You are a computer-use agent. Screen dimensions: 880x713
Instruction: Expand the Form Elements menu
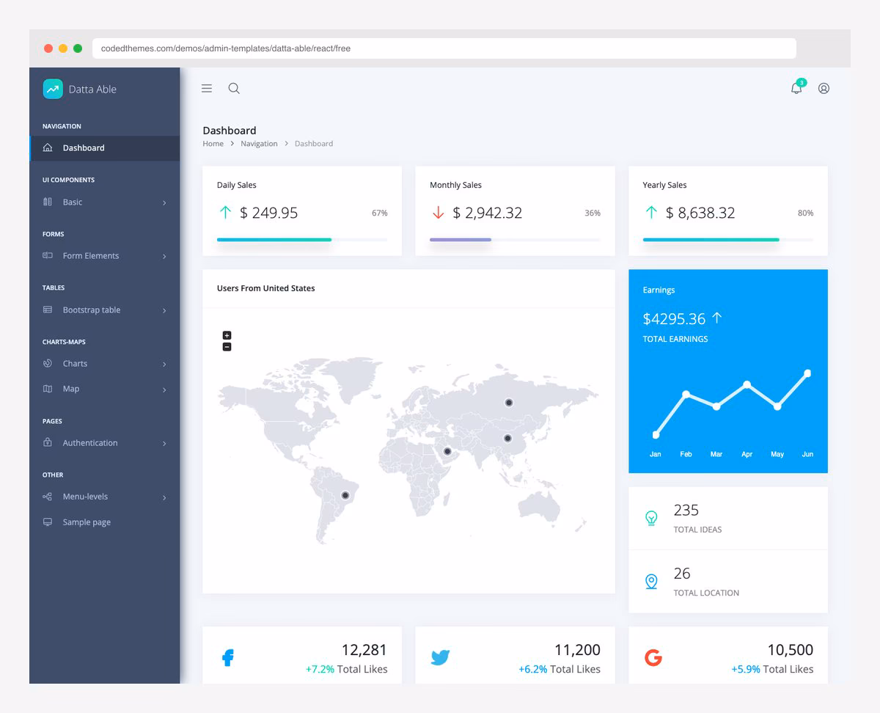[91, 255]
